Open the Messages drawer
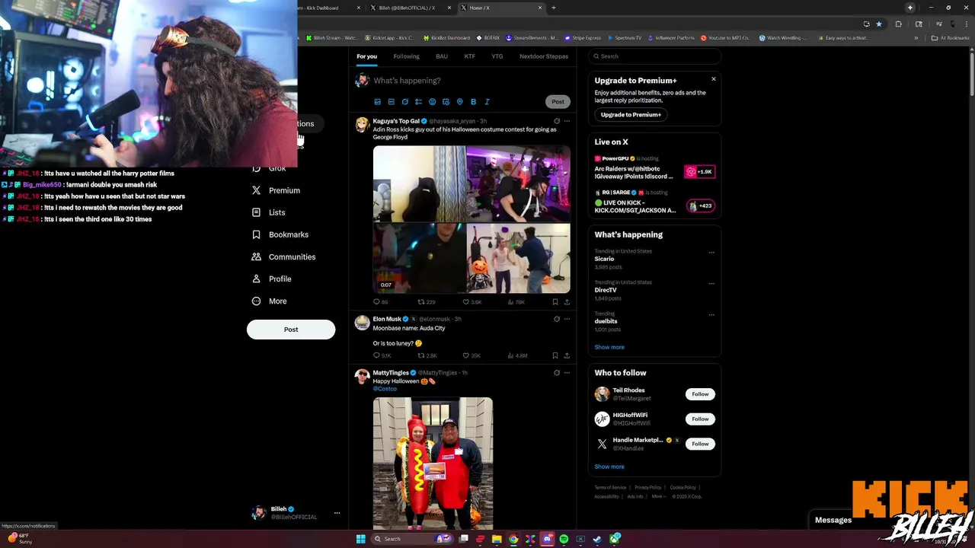The width and height of the screenshot is (975, 548). [833, 520]
